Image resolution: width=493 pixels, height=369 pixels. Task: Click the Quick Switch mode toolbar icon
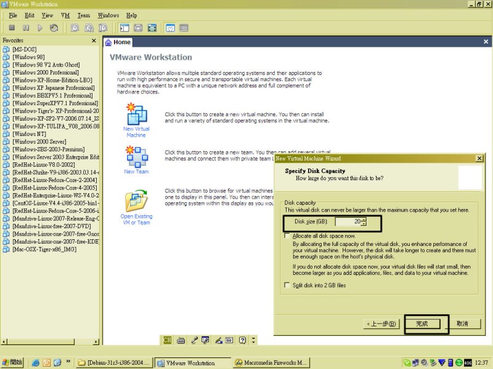[x=138, y=28]
